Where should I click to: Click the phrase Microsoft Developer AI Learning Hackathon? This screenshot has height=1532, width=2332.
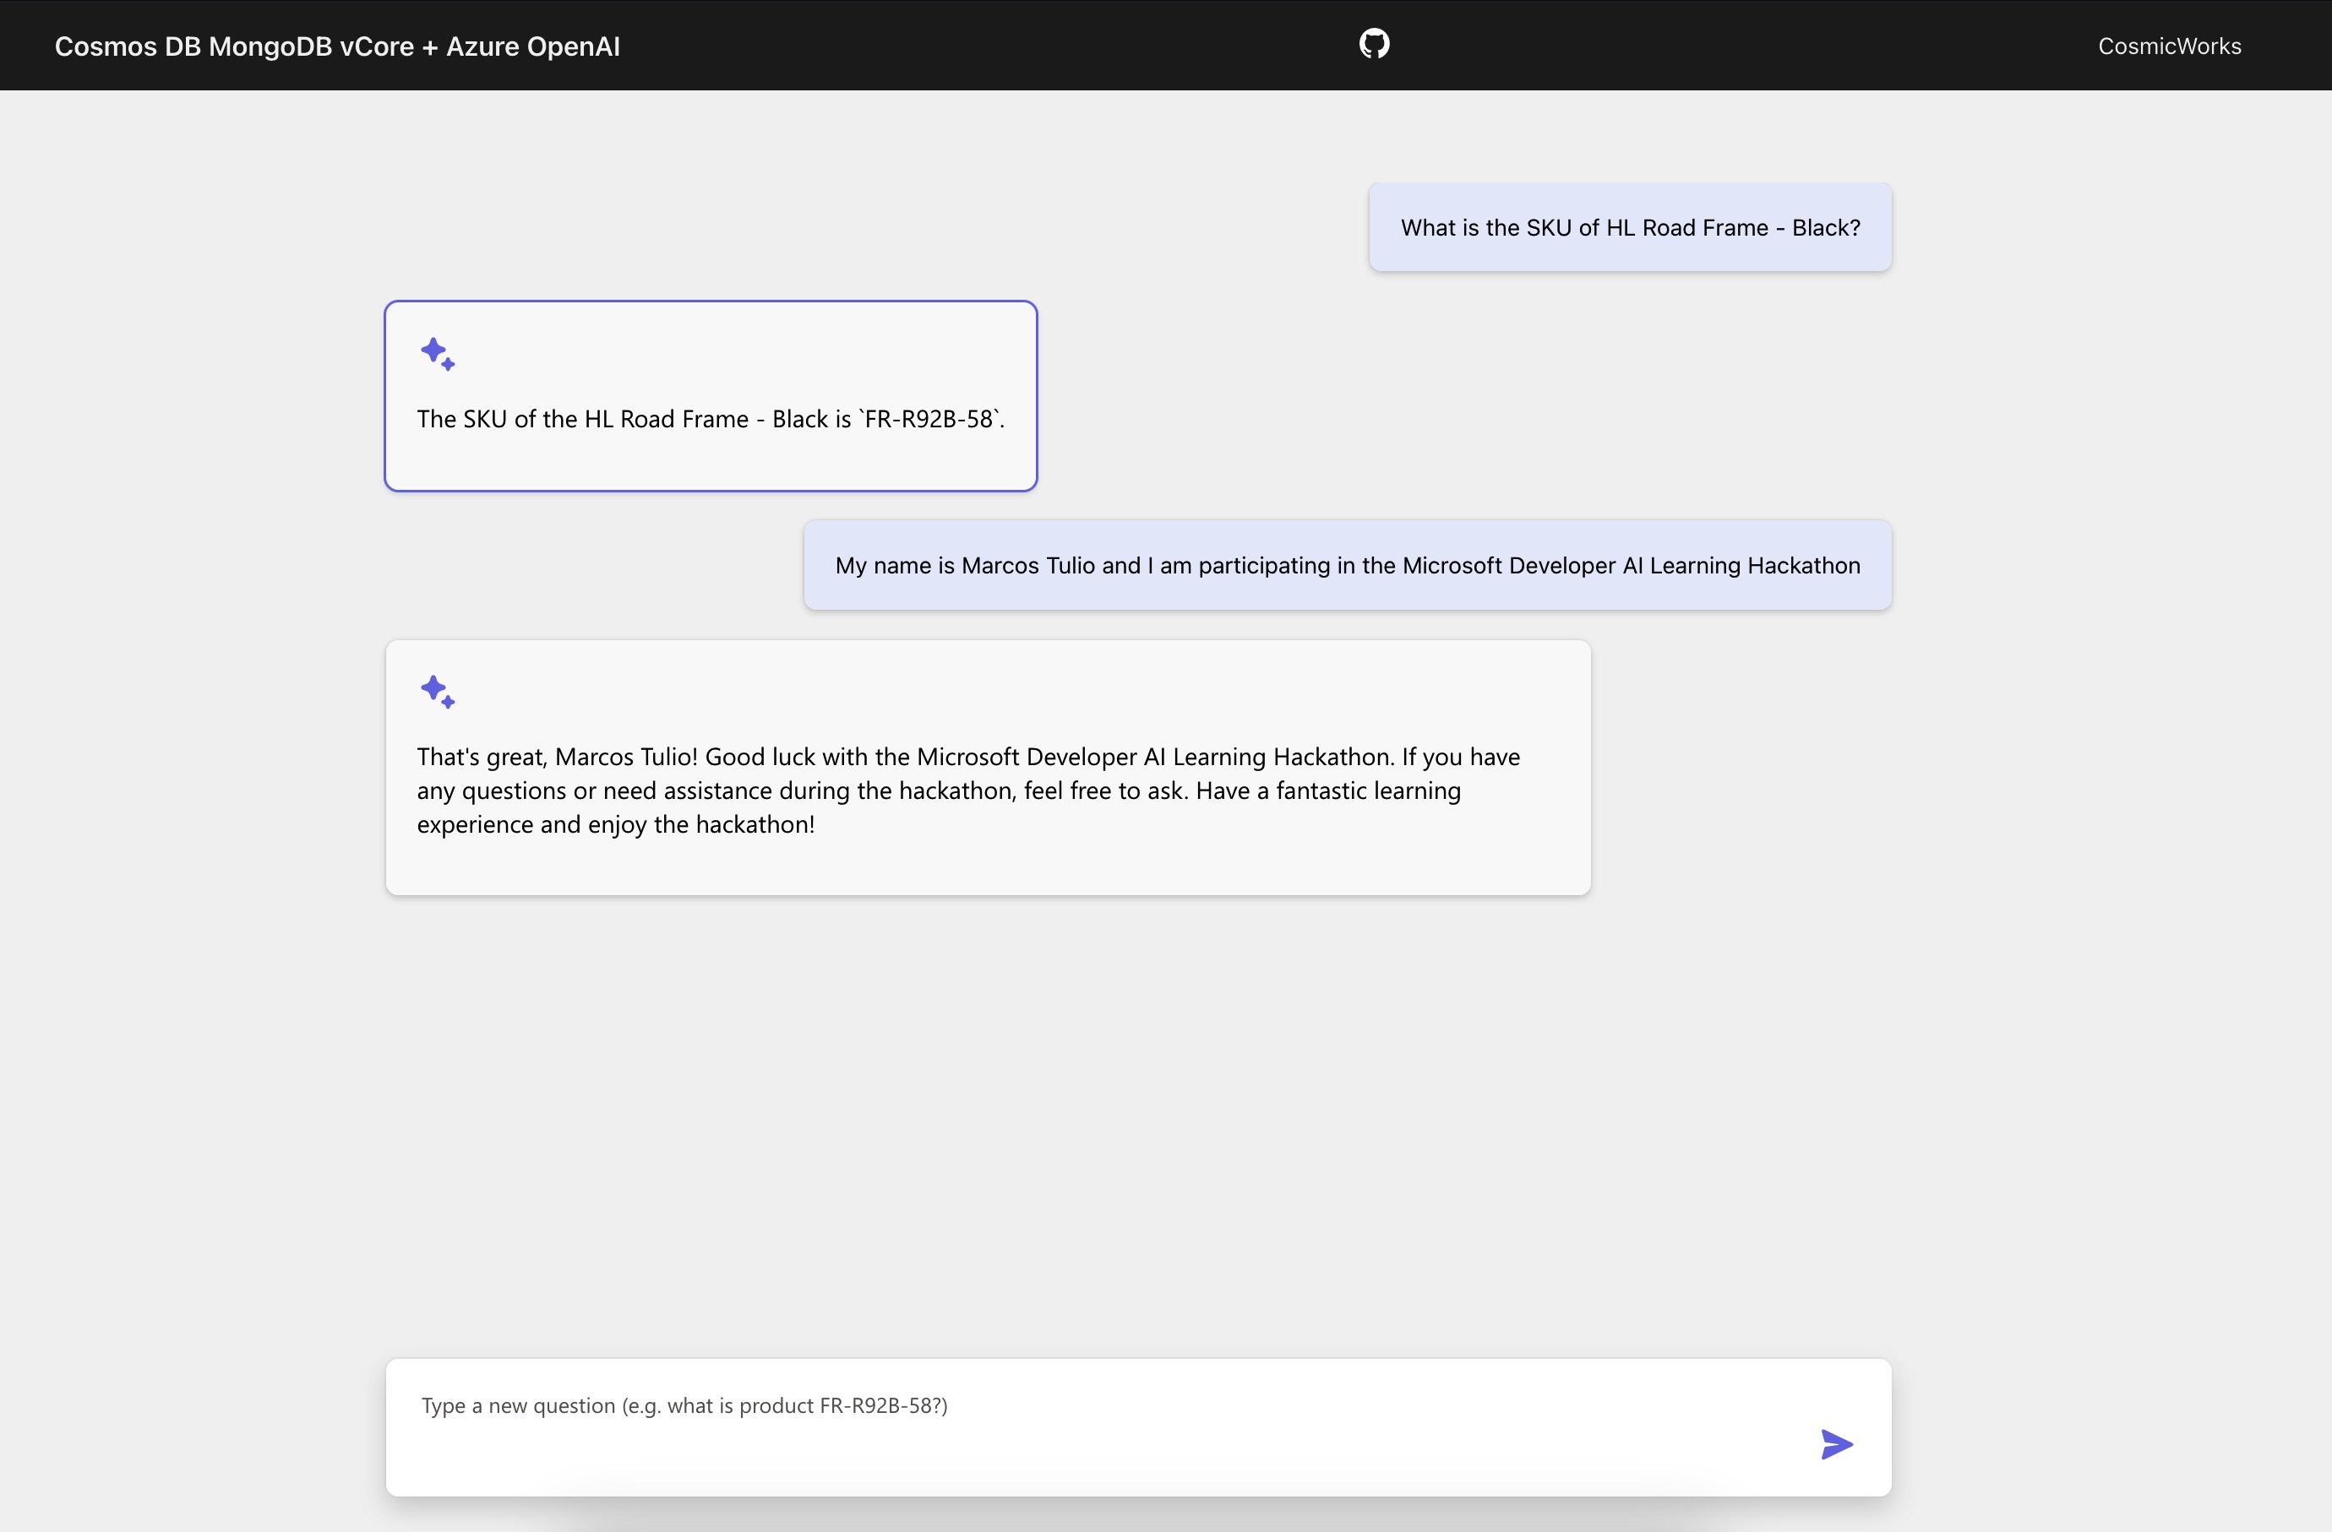[x=1631, y=565]
